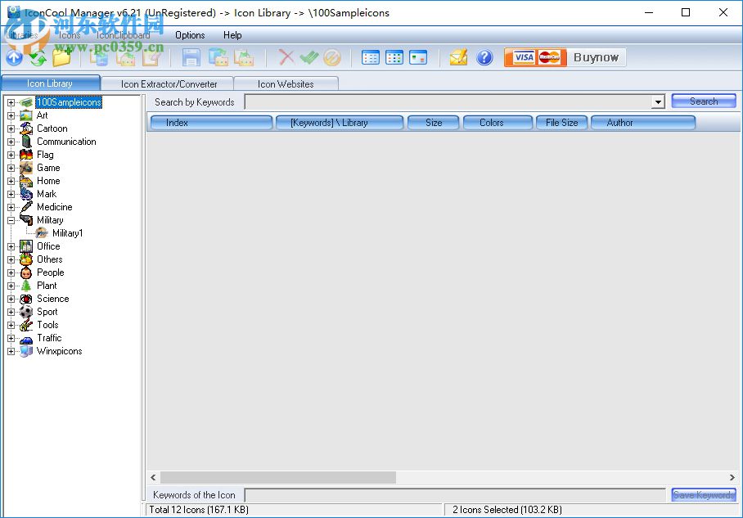
Task: Open the folder icon to load a library
Action: tap(62, 57)
